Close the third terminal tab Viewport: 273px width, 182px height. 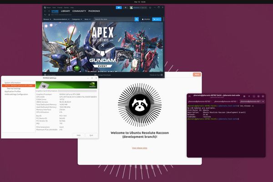point(263,101)
